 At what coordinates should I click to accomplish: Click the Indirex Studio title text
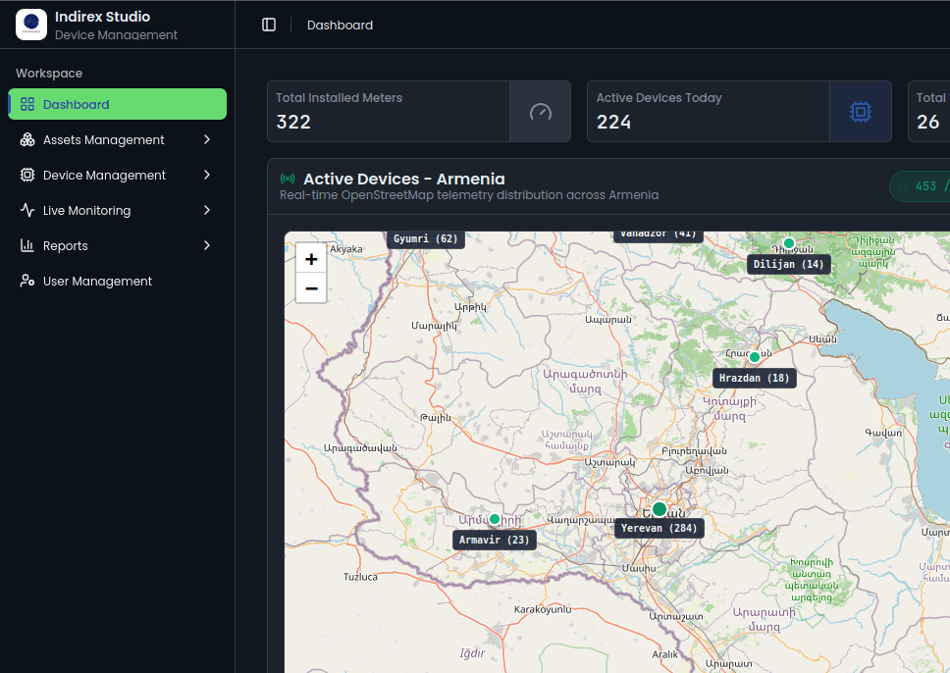(102, 17)
